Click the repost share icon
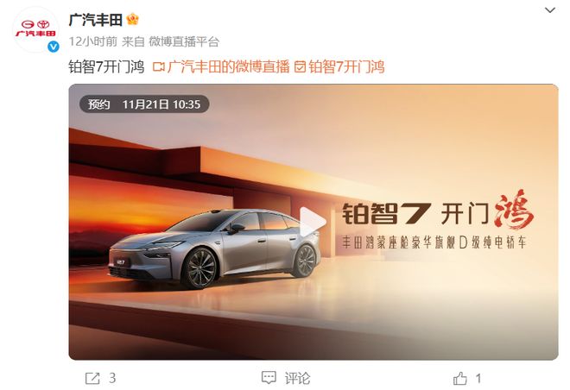This screenshot has width=570, height=390. 92,379
